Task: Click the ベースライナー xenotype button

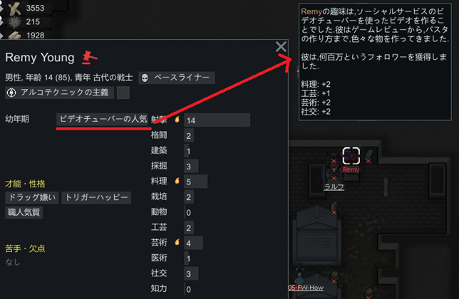Action: 177,78
